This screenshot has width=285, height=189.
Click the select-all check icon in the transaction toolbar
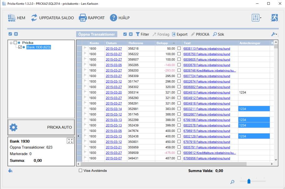point(125,34)
